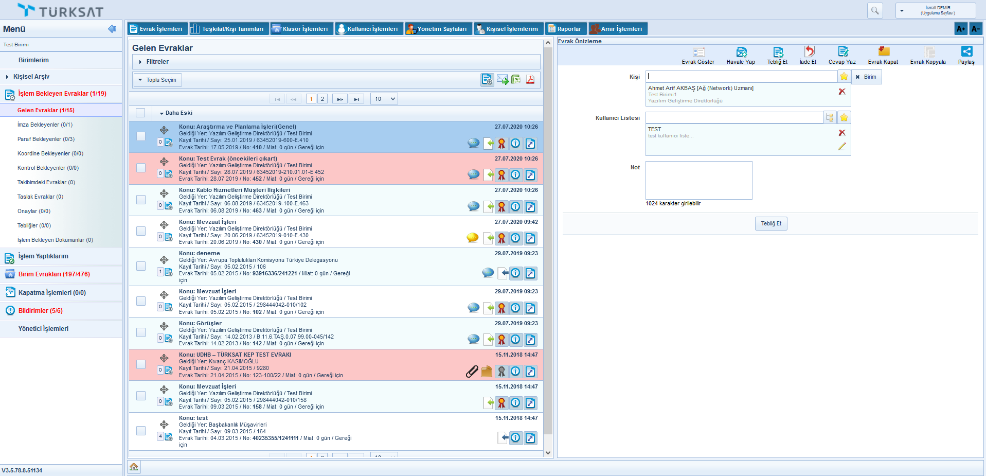The height and width of the screenshot is (476, 986).
Task: Click the Paylaş share icon
Action: [x=966, y=52]
